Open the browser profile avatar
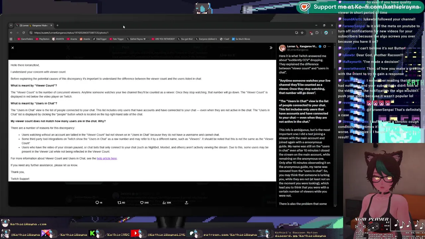Image resolution: width=425 pixels, height=239 pixels. 326,33
